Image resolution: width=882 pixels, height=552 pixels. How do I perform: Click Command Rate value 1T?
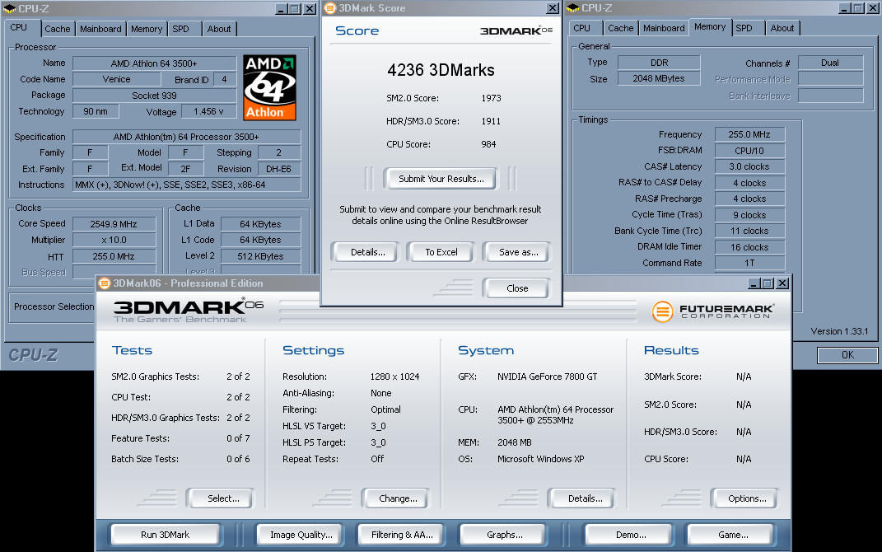click(x=749, y=263)
